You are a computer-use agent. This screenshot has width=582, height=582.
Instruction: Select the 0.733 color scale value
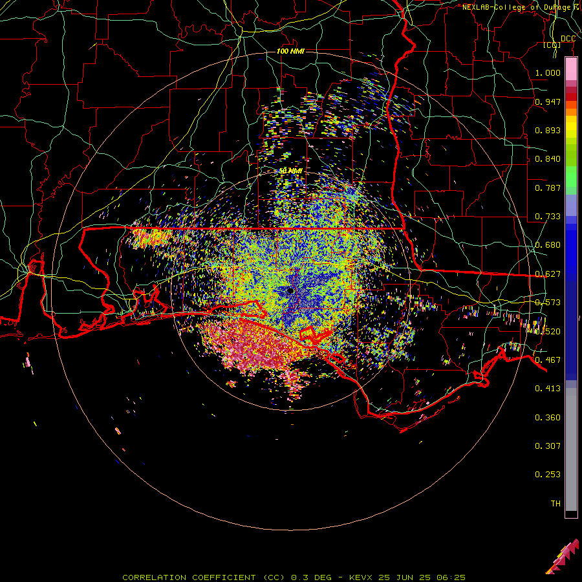(x=548, y=217)
